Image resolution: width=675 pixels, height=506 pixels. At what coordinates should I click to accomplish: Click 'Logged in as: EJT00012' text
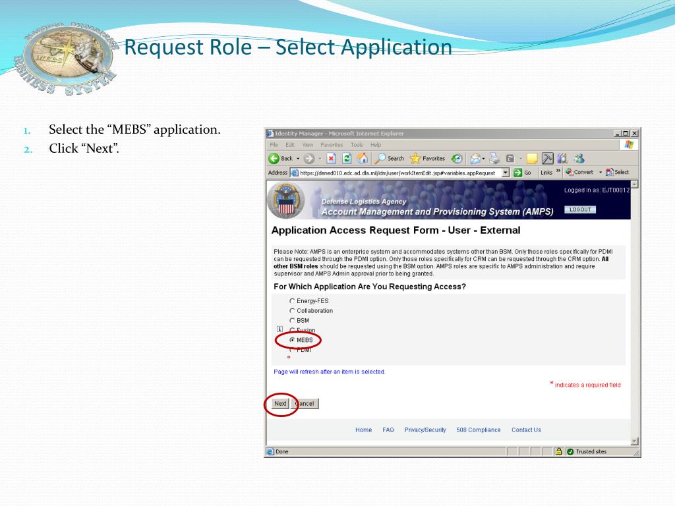[597, 190]
